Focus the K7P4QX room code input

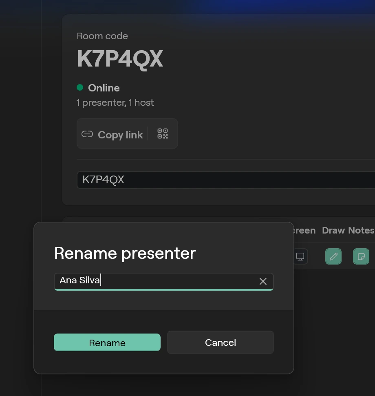(226, 180)
